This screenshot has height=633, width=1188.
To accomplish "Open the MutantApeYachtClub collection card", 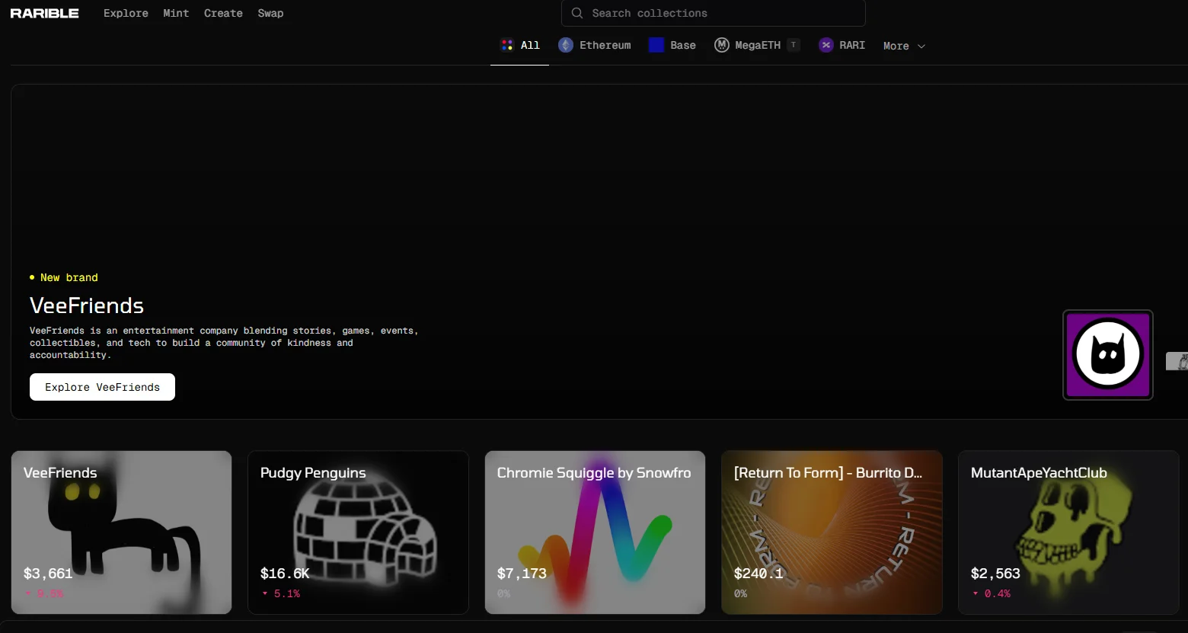I will tap(1068, 532).
